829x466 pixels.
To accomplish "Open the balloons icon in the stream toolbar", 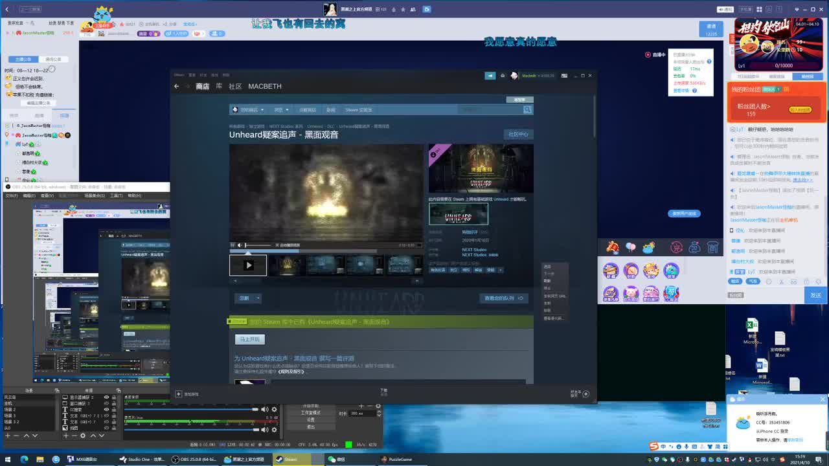I will 630,247.
